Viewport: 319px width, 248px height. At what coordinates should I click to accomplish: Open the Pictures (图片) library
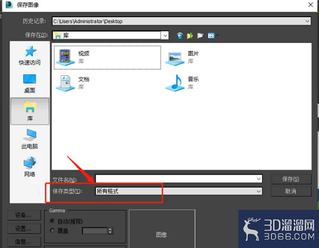(x=182, y=58)
